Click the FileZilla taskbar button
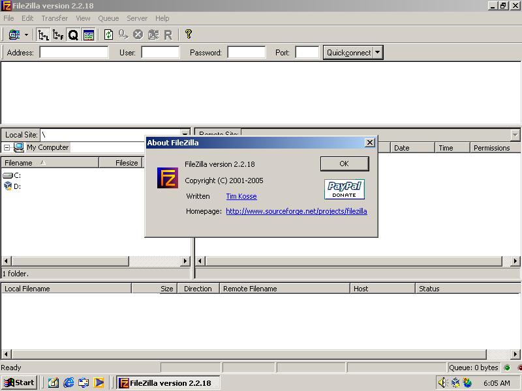 coord(168,383)
